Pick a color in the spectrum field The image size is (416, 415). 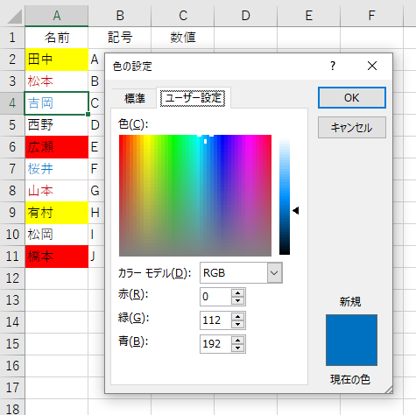pyautogui.click(x=195, y=195)
